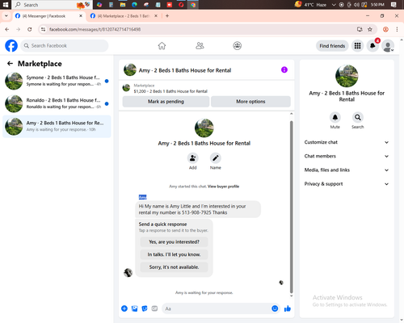404x323 pixels.
Task: Open File Explorer in taskbar
Action: [x=123, y=5]
